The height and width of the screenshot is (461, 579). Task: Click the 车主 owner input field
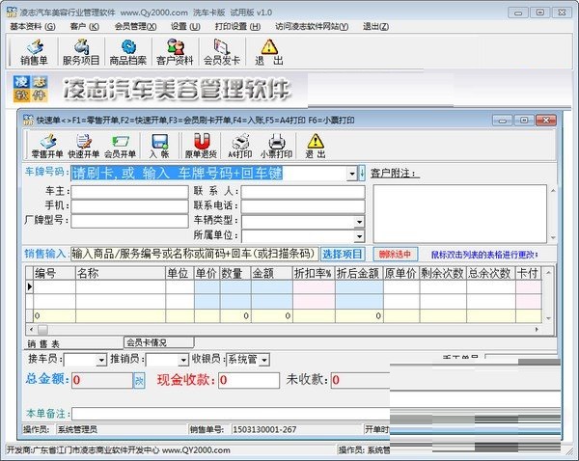[129, 192]
